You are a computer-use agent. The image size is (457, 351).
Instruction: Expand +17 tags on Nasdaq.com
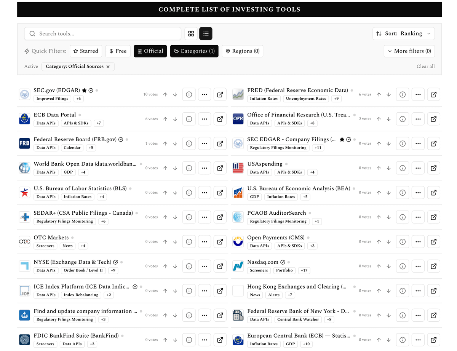(x=304, y=270)
